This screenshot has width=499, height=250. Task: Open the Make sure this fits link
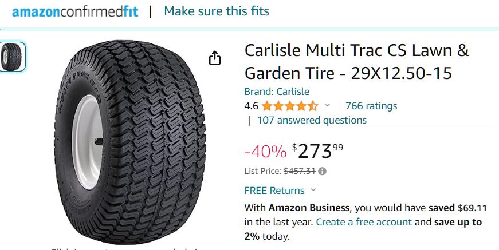pyautogui.click(x=216, y=11)
